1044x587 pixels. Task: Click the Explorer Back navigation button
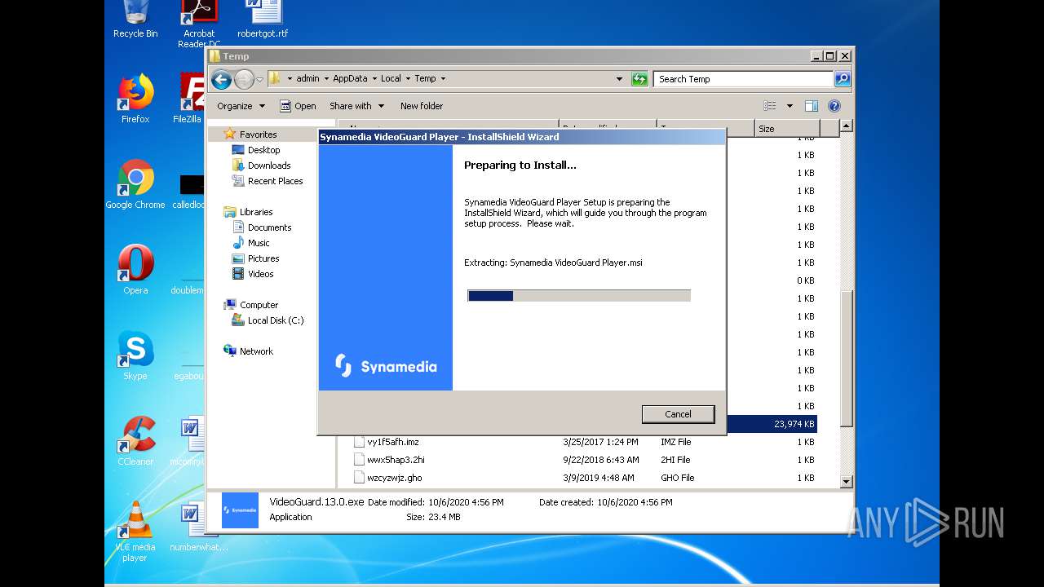click(221, 79)
